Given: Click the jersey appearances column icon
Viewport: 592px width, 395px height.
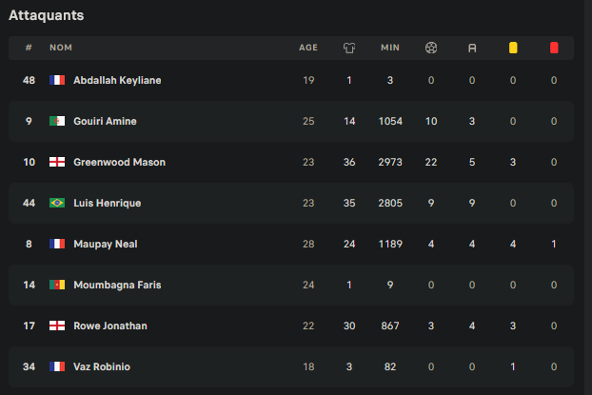Looking at the screenshot, I should point(349,48).
